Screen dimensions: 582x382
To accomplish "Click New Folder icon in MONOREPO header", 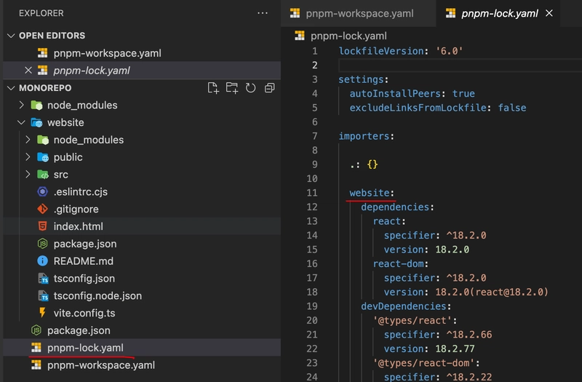I will pos(232,88).
